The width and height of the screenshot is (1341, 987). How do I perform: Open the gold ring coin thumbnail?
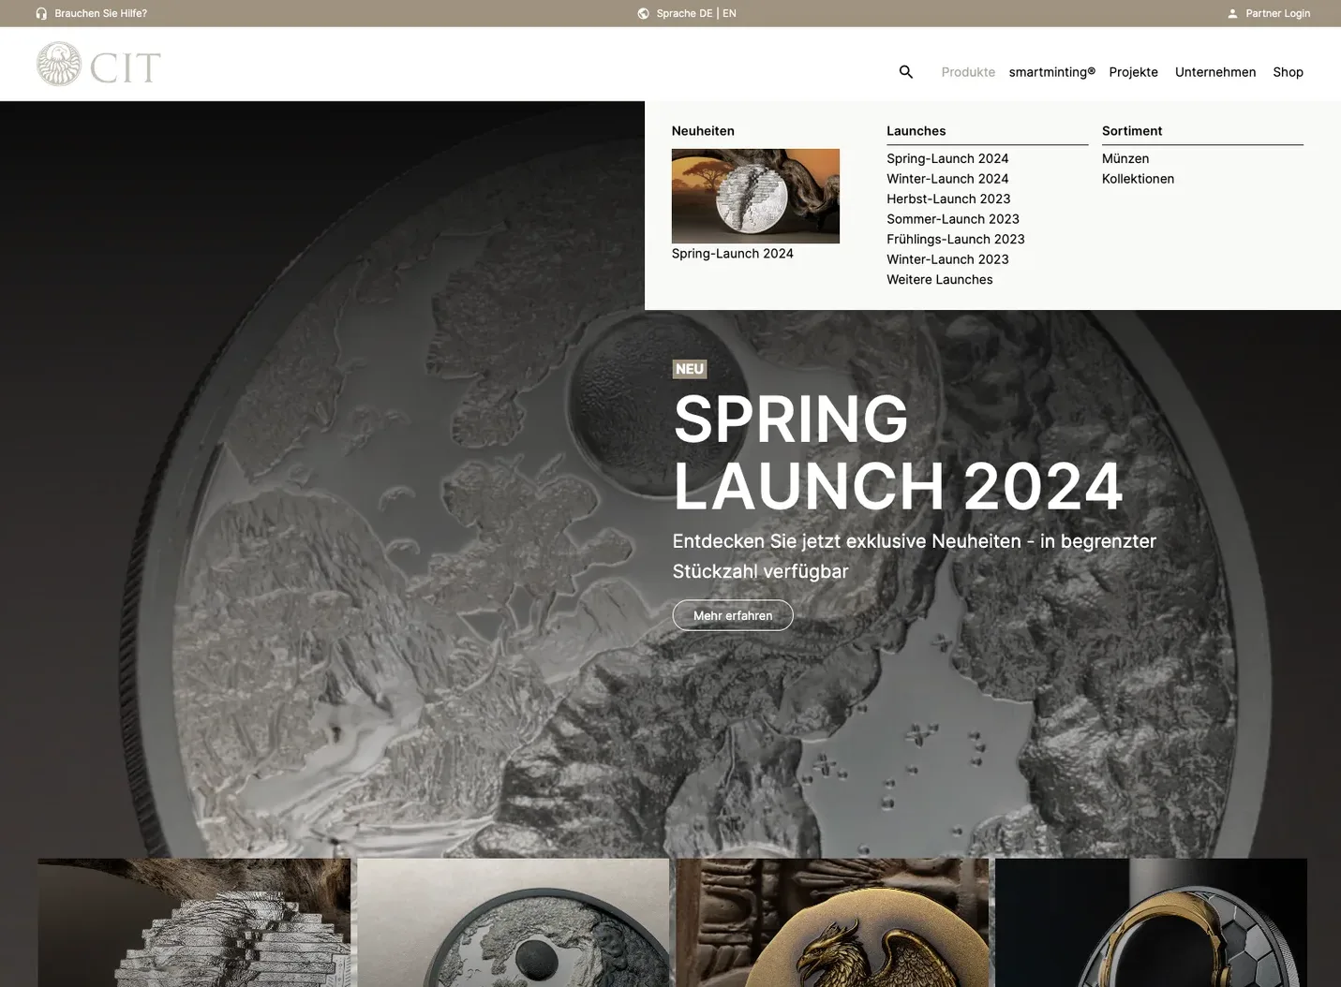point(1151,922)
